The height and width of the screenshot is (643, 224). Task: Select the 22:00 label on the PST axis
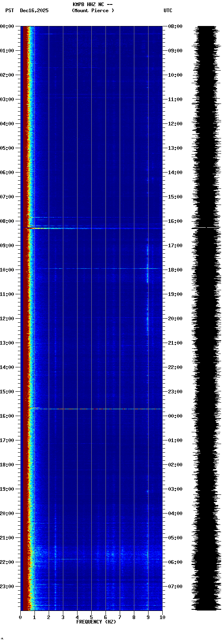click(x=7, y=562)
